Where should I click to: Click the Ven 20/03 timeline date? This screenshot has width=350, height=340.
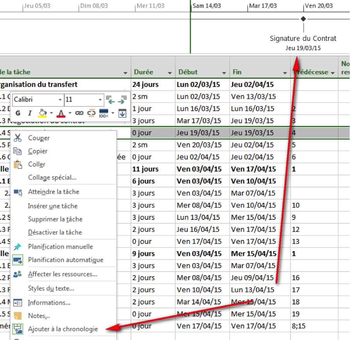[319, 6]
